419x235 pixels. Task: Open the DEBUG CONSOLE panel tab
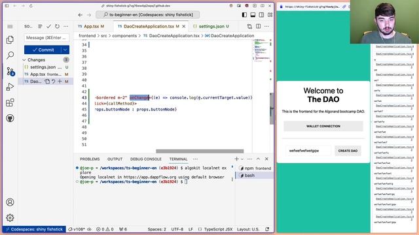coord(145,159)
